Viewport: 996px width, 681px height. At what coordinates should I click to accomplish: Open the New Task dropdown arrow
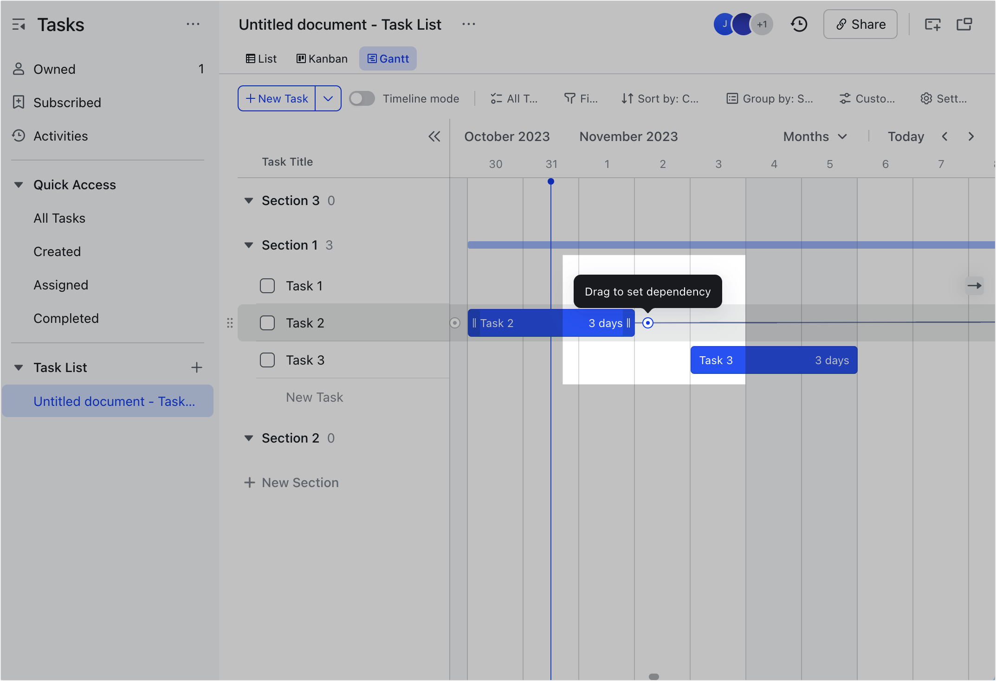(x=329, y=98)
